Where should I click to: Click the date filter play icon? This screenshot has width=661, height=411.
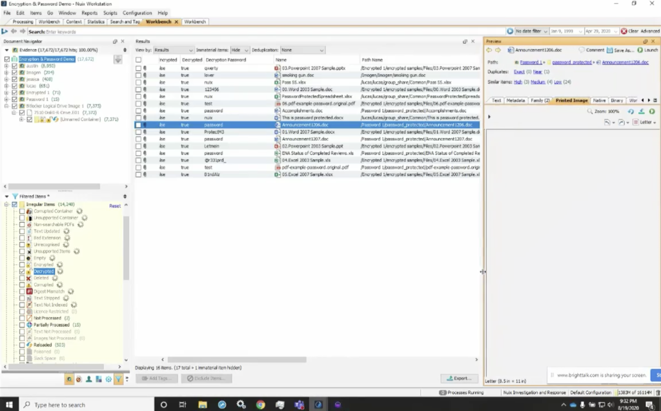pyautogui.click(x=510, y=31)
